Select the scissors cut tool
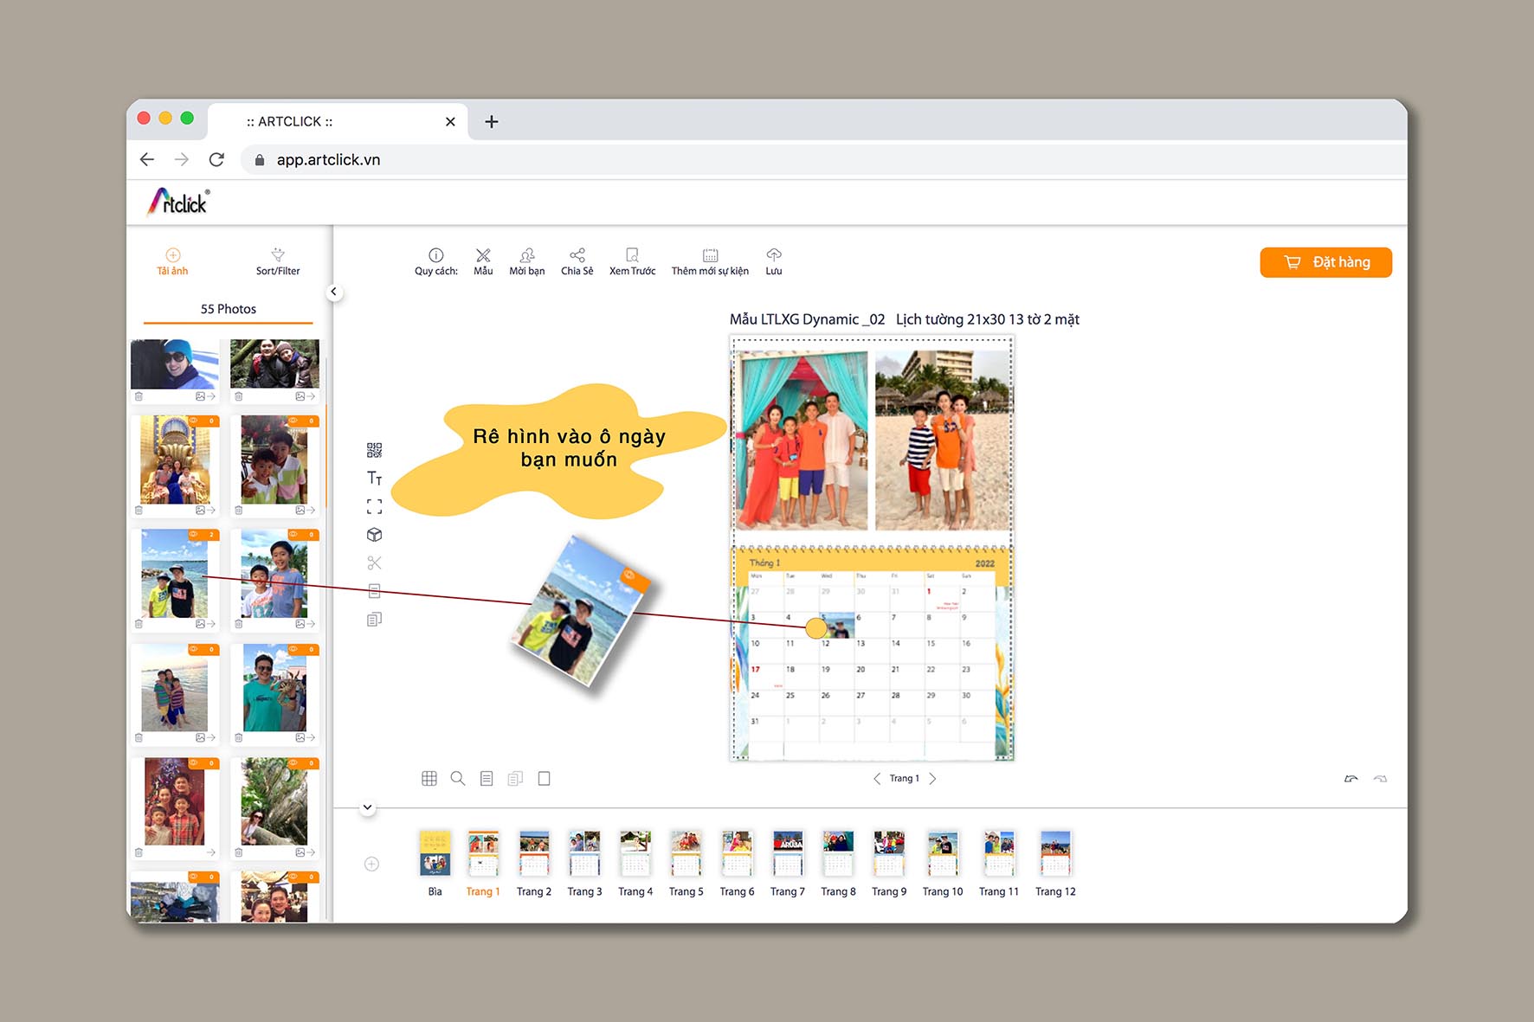Viewport: 1534px width, 1022px height. pyautogui.click(x=374, y=562)
